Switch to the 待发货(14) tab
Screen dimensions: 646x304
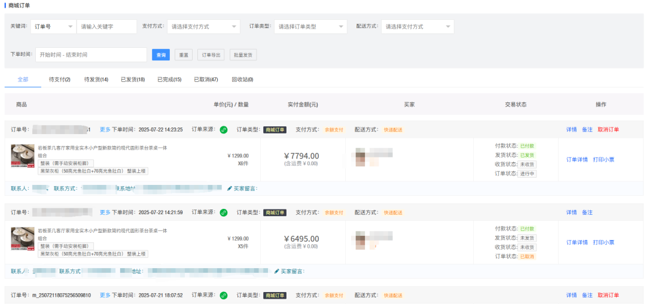coord(96,80)
